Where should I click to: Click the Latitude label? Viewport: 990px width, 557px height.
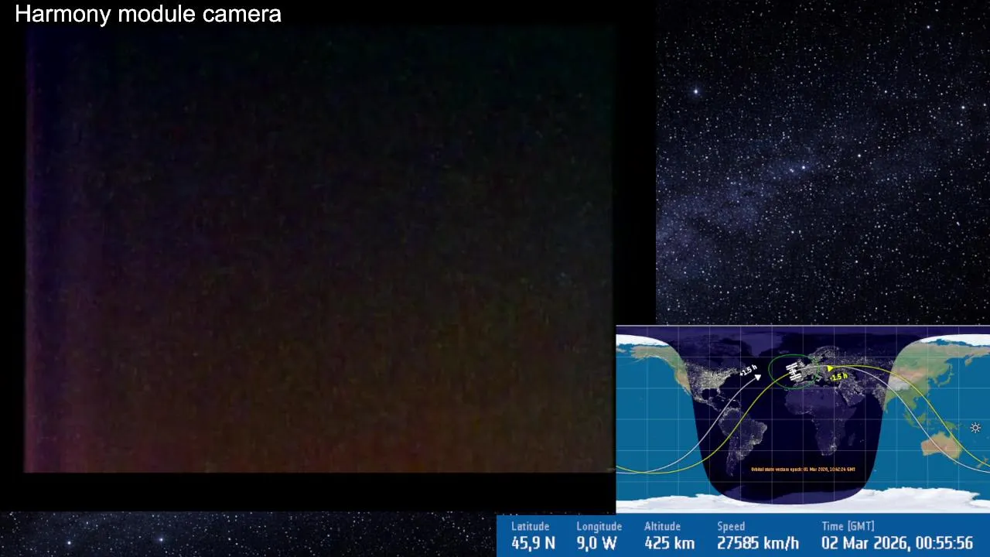pos(530,526)
